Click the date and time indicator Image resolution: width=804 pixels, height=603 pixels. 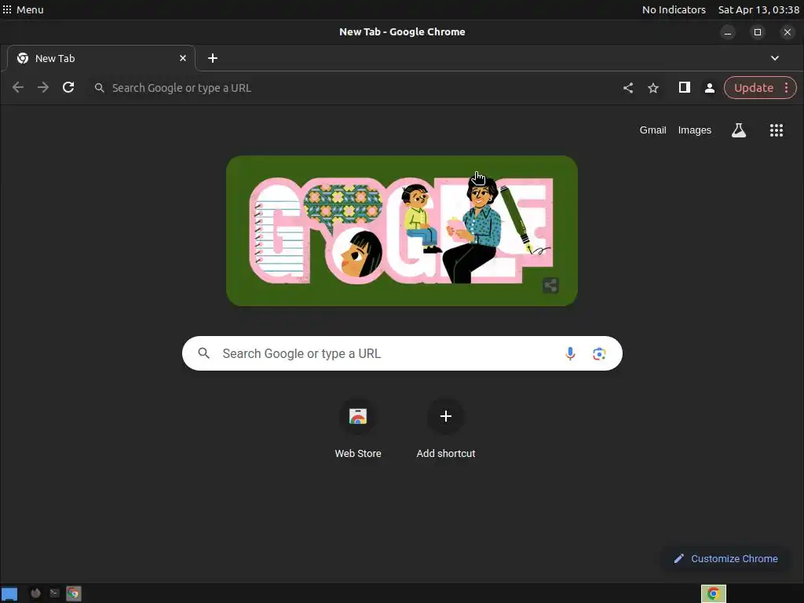coord(758,9)
